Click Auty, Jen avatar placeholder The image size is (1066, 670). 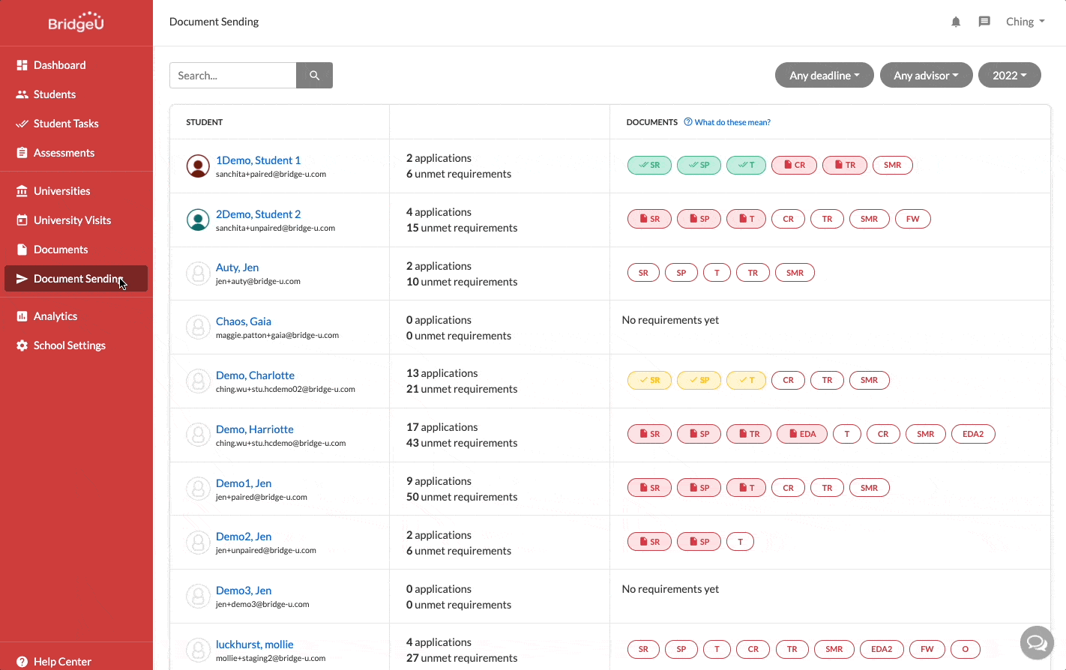tap(198, 274)
